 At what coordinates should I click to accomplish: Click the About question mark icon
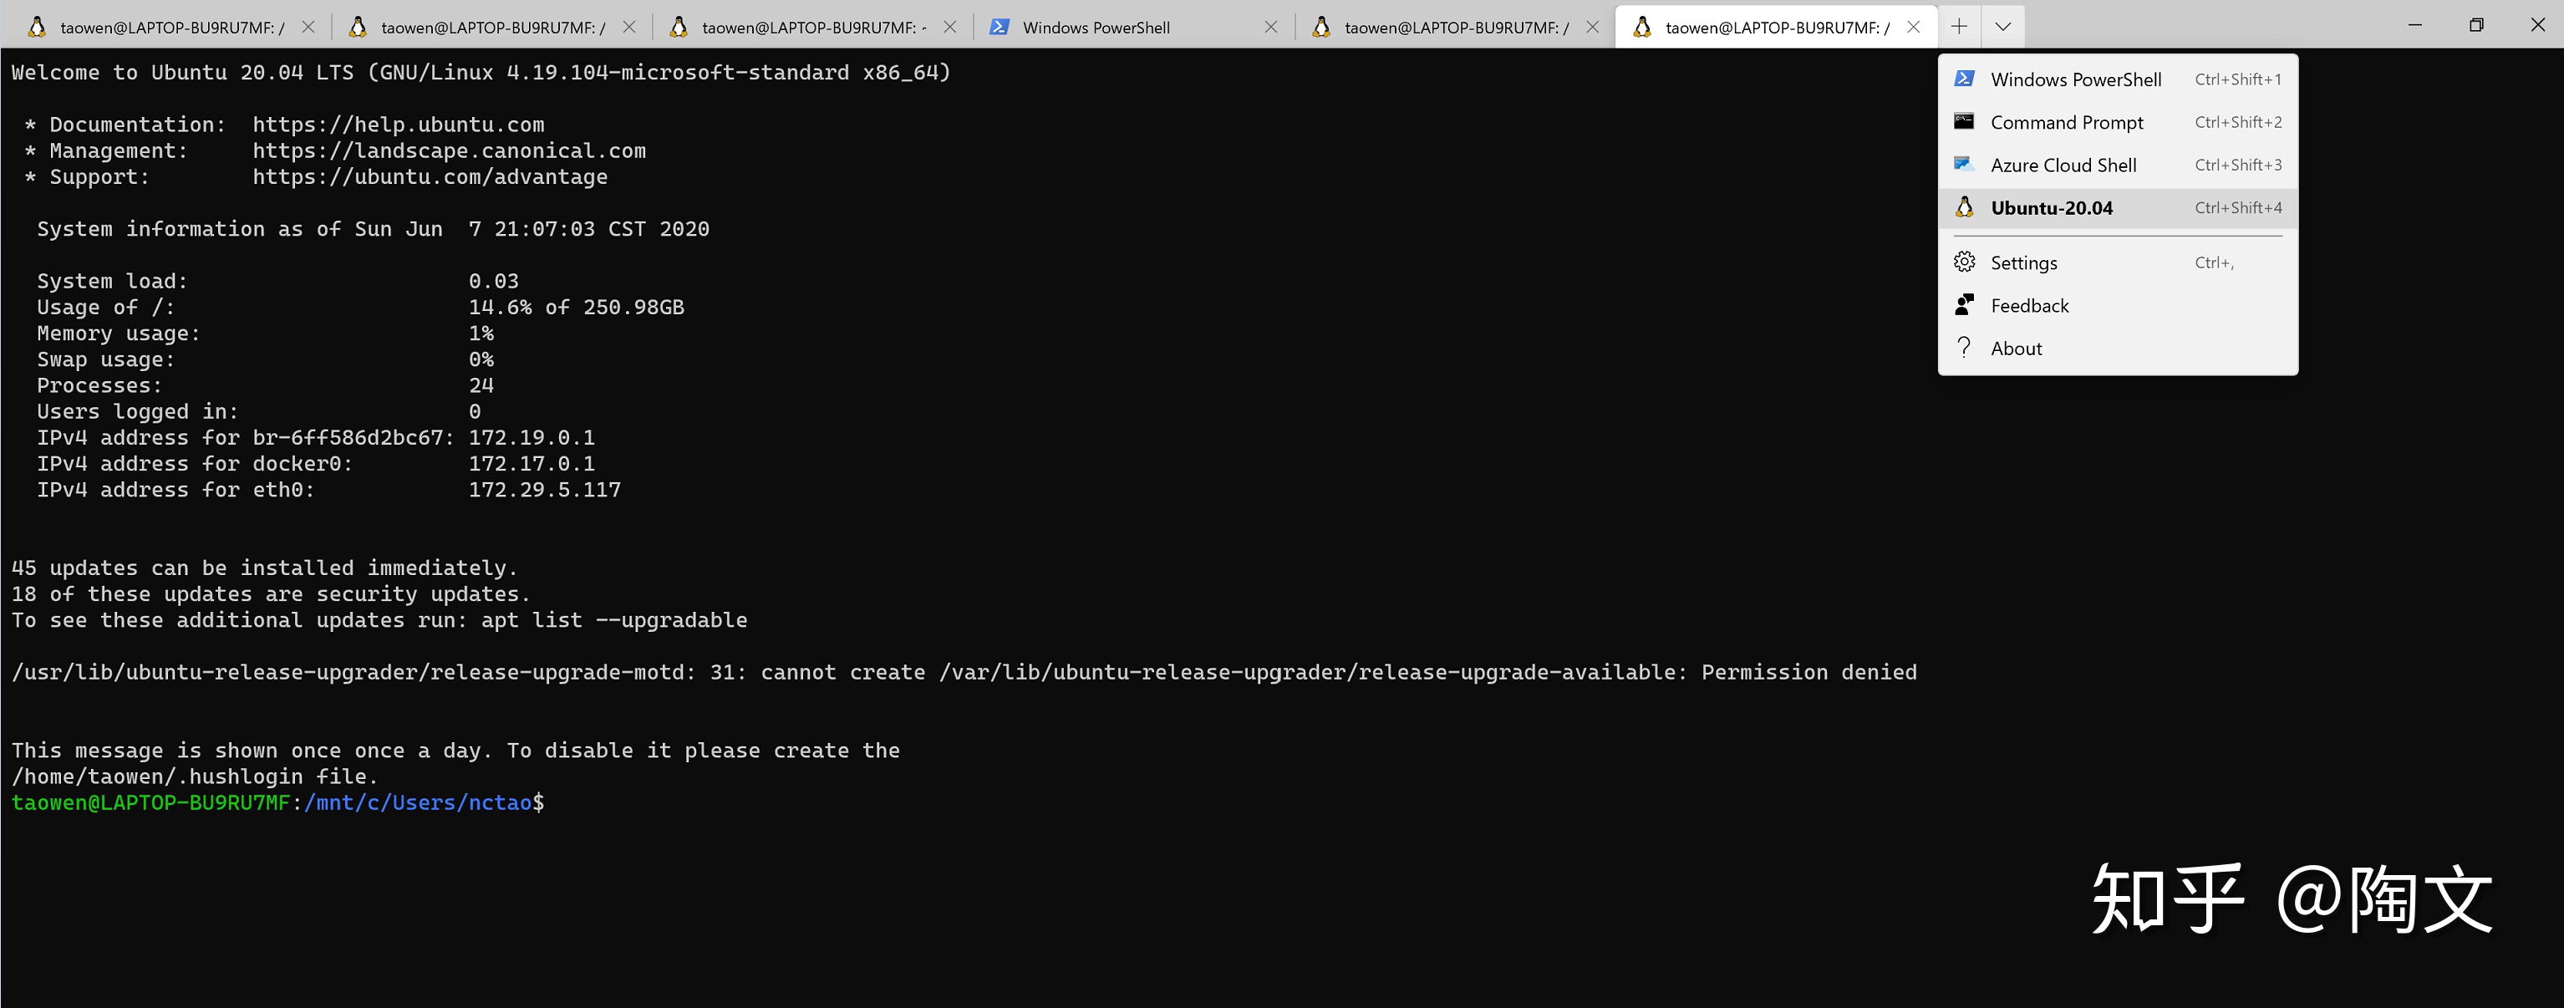click(x=1964, y=347)
